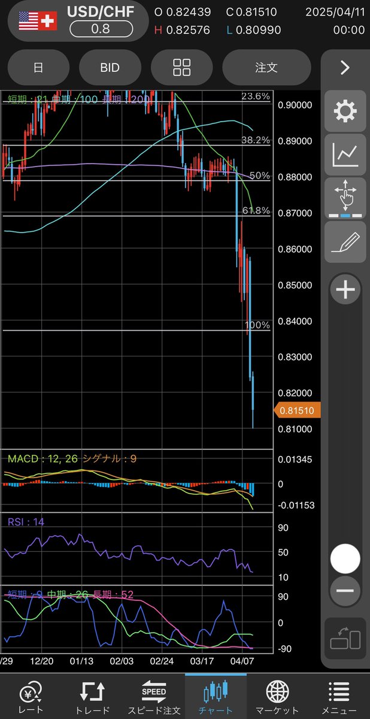370x719 pixels.
Task: Tap the US and Swiss flags icon
Action: (38, 22)
